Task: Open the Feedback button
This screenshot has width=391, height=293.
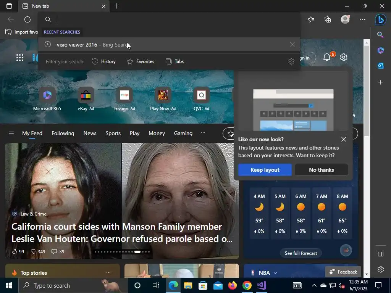Action: pyautogui.click(x=343, y=272)
